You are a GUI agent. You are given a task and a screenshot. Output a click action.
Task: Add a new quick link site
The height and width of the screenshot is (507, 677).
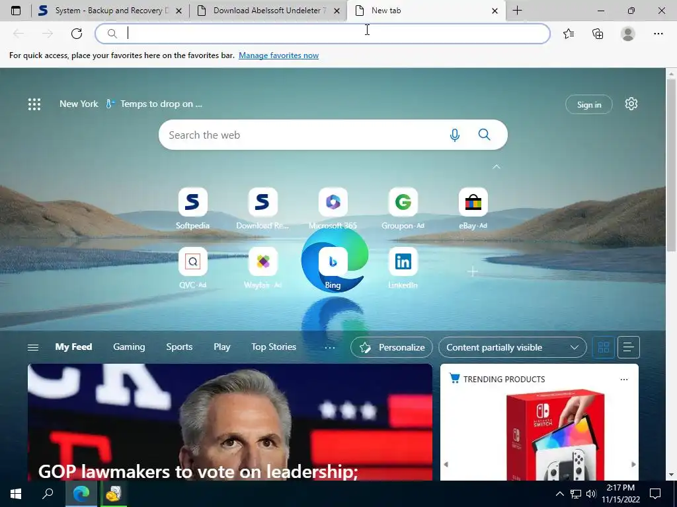point(473,271)
